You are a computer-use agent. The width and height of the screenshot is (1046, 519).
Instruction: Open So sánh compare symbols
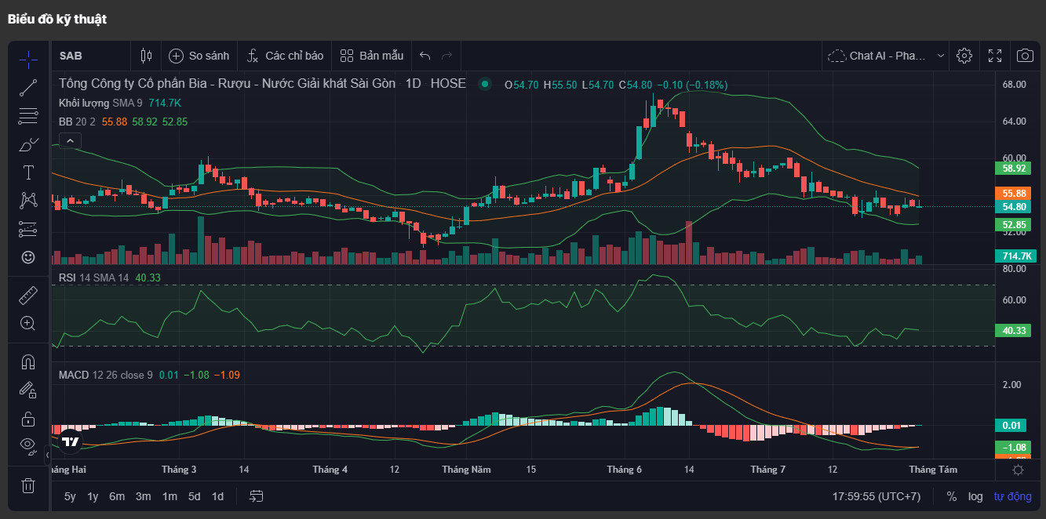199,56
